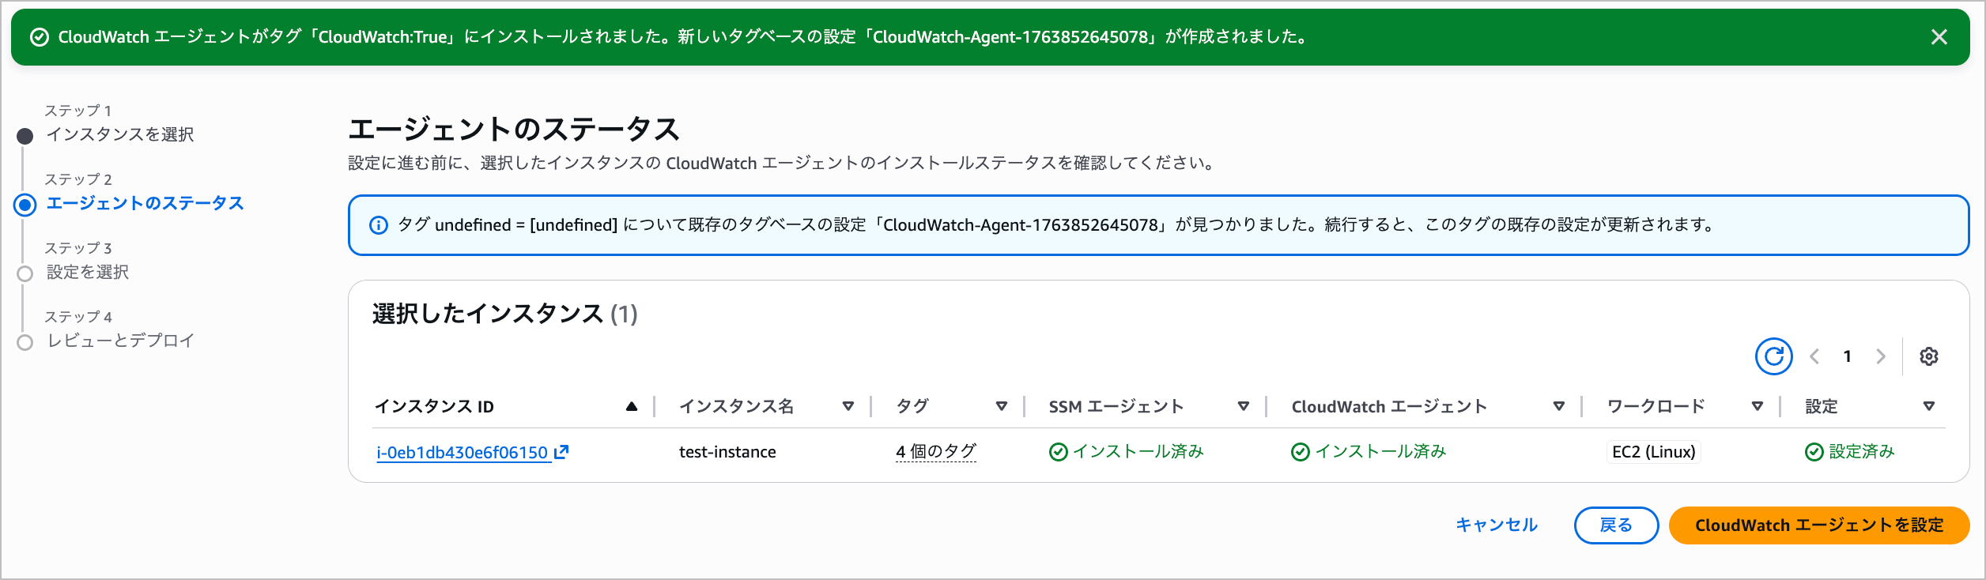Screen dimensions: 1986x580
Task: Click the CloudWatch agent installed check icon
Action: click(x=1300, y=452)
